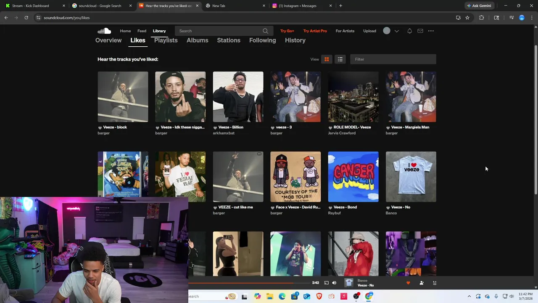Switch to the Instagram Messages tab
Image resolution: width=538 pixels, height=303 pixels.
301,5
